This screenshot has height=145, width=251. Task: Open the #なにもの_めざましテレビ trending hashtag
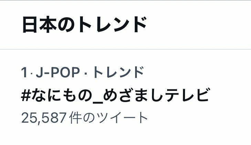coord(115,95)
